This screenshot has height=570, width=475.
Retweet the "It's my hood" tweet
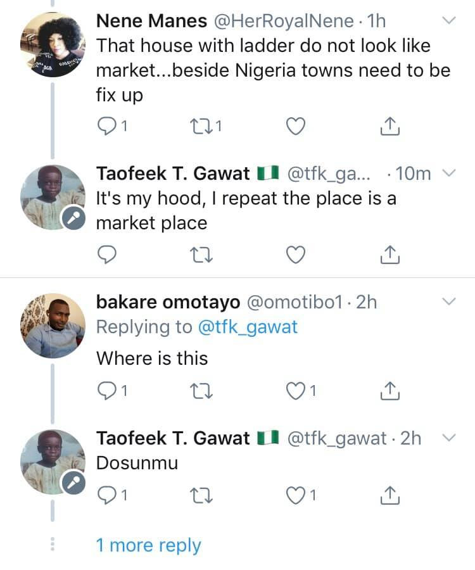(x=201, y=255)
